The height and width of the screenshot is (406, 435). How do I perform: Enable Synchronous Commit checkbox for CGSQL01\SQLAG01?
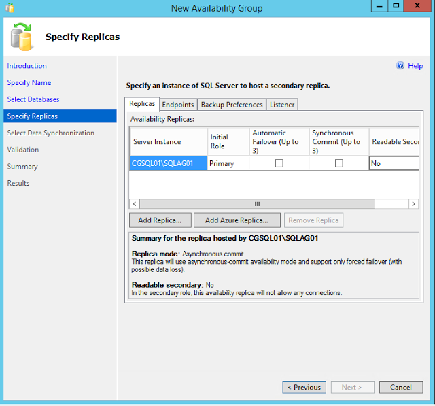click(338, 163)
